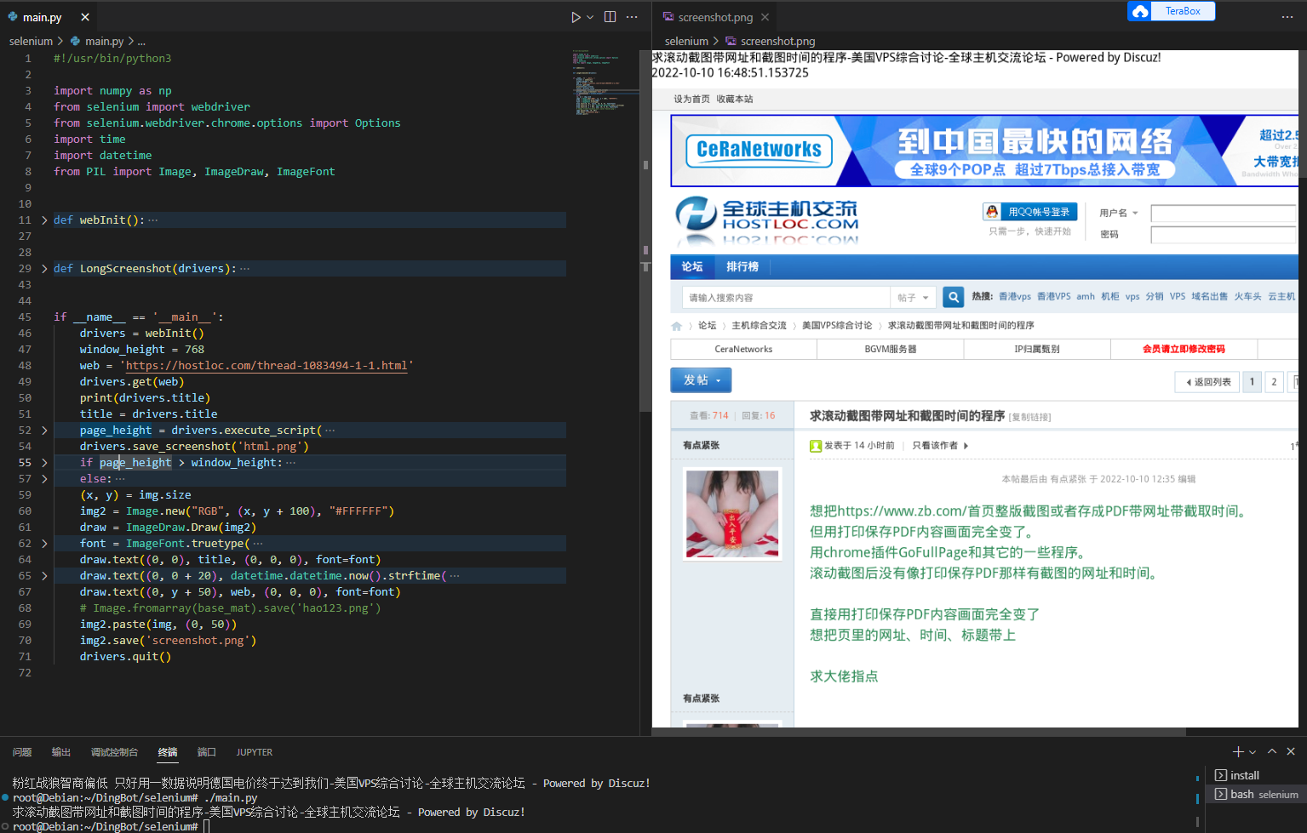Expand the folded LongScreenshot function

coord(44,269)
